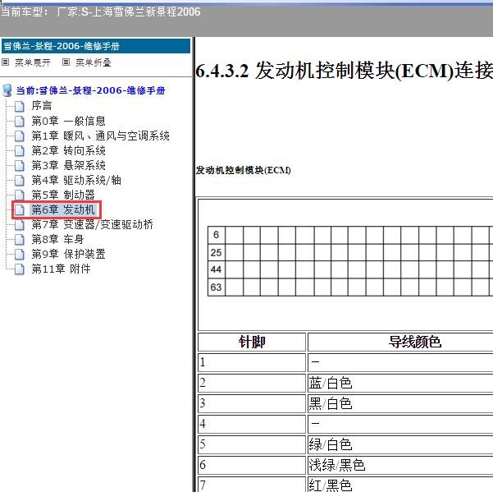Click pin number 1 cell

(x=252, y=362)
